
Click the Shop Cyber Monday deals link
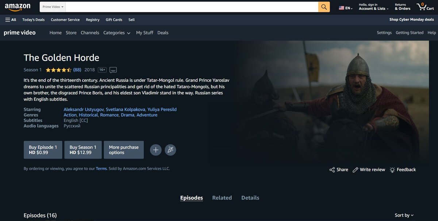412,20
